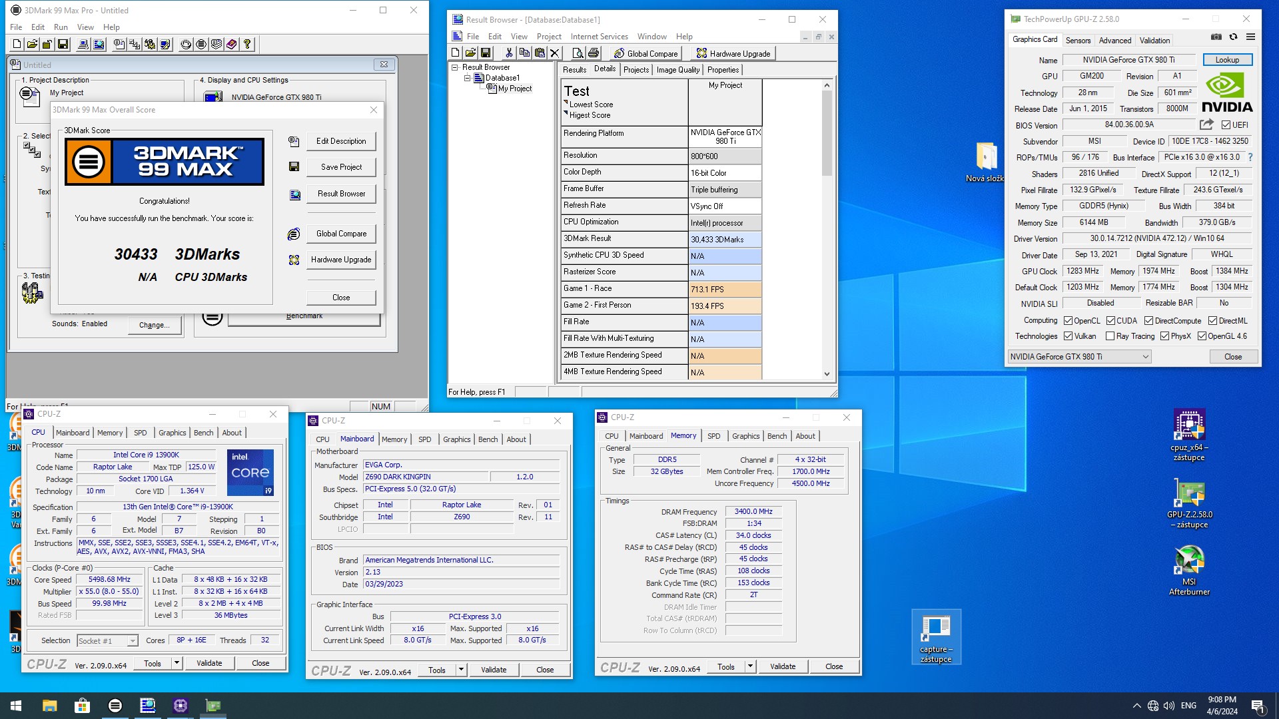Select My Project in Result Browser tree
The image size is (1279, 719).
tap(514, 89)
